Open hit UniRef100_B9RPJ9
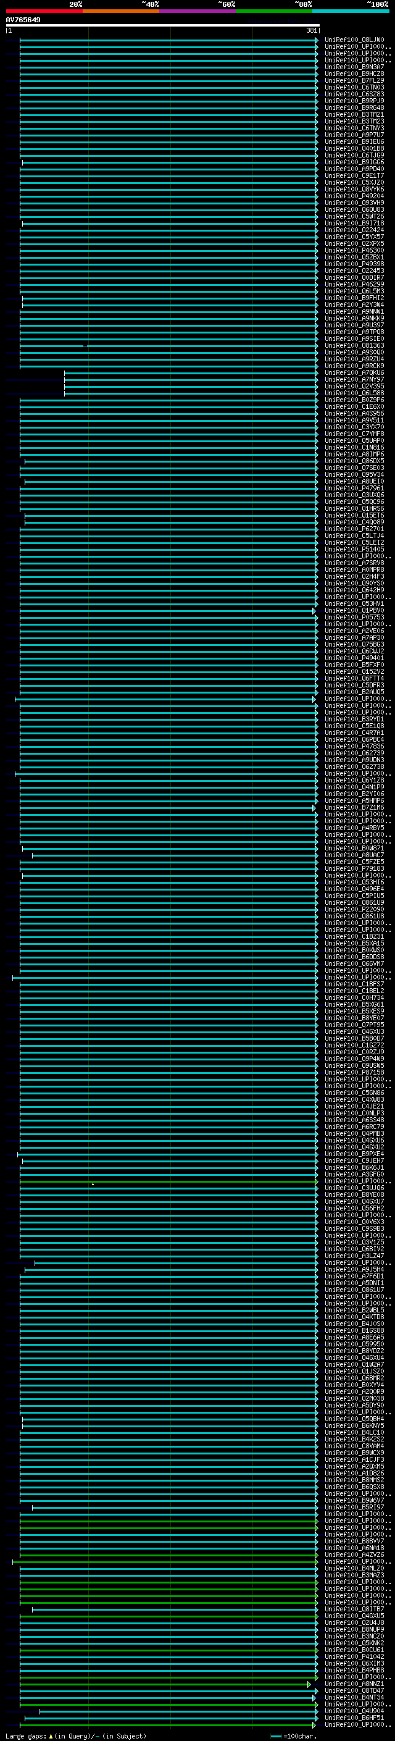Viewport: 395px width, 1741px height. [x=354, y=101]
